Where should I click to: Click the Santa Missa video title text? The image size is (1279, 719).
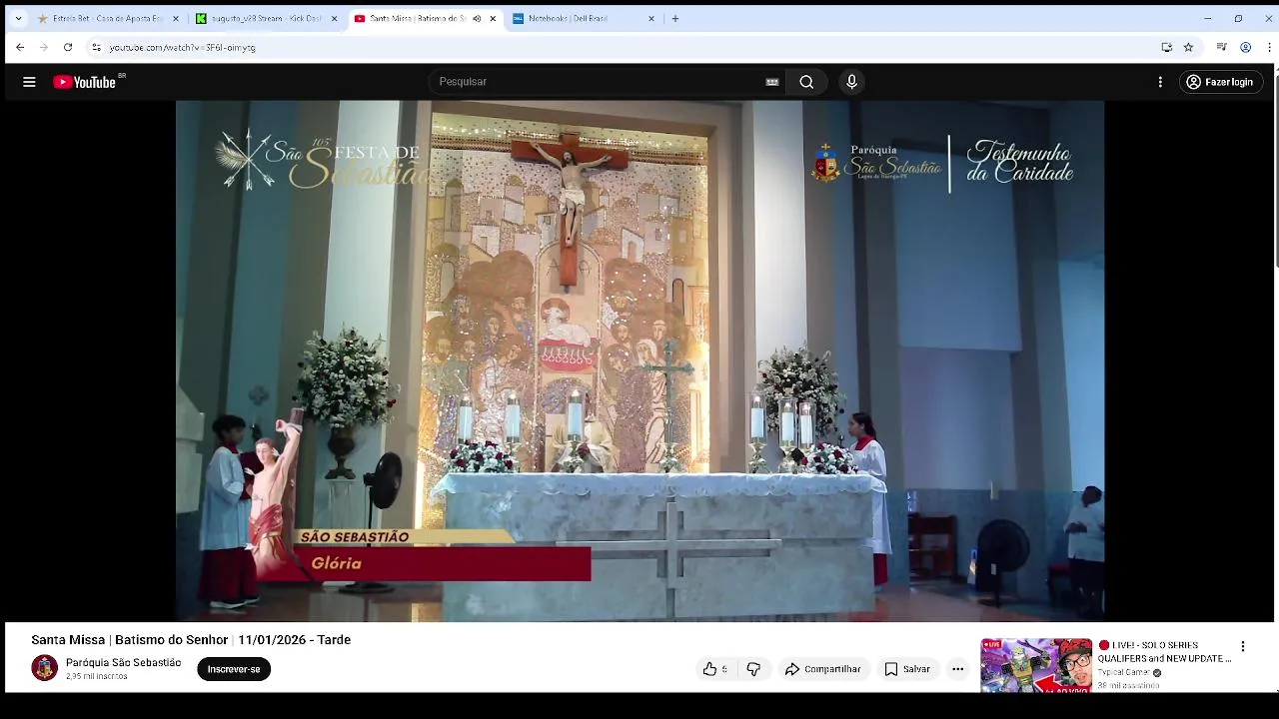tap(191, 640)
